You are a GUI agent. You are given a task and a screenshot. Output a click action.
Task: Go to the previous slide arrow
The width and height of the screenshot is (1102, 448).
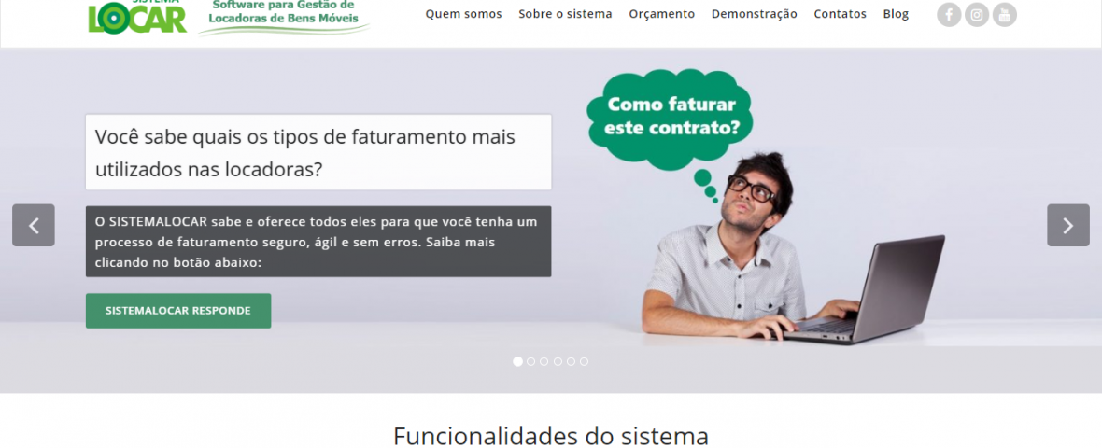(x=33, y=226)
